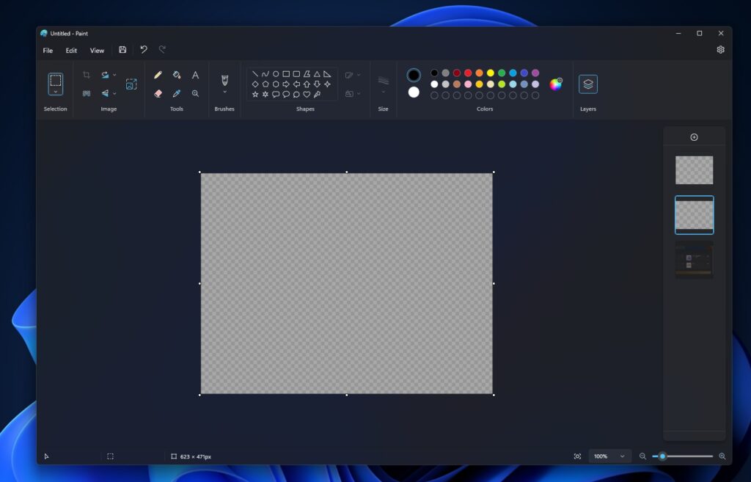Select the Heart shape

(x=307, y=94)
